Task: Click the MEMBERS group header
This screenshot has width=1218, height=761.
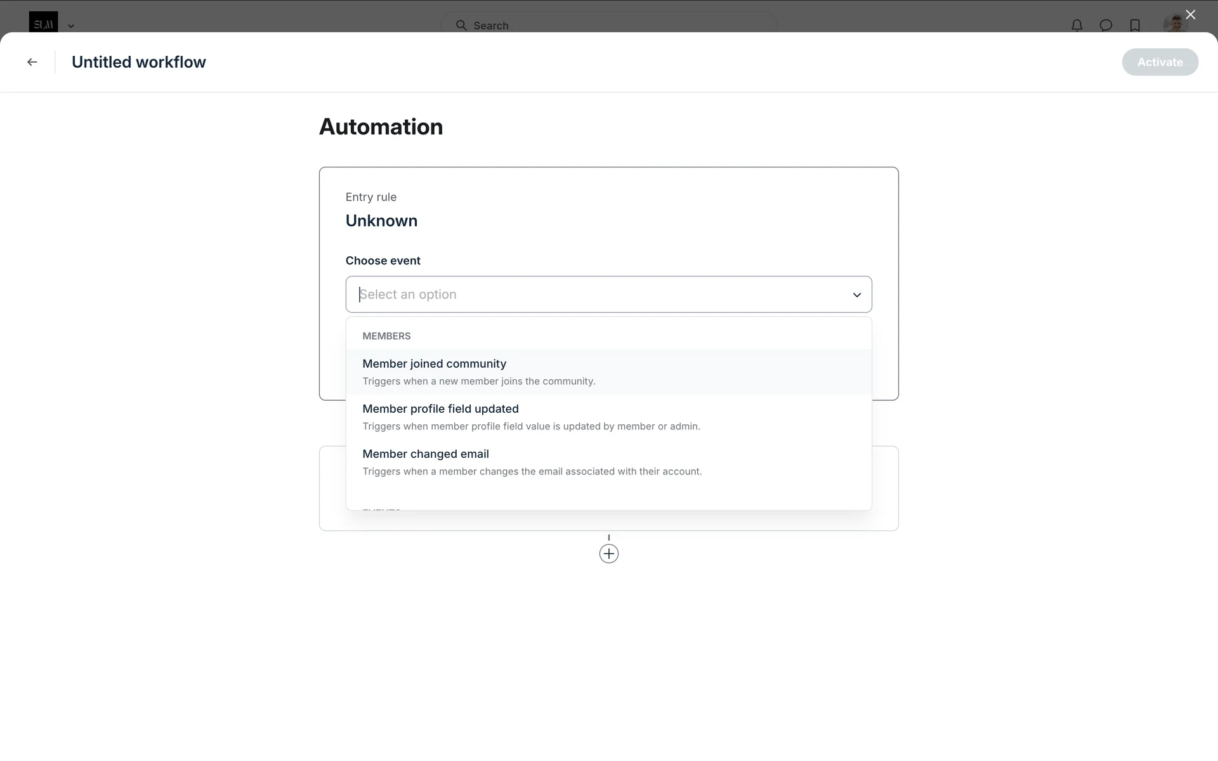Action: point(386,336)
